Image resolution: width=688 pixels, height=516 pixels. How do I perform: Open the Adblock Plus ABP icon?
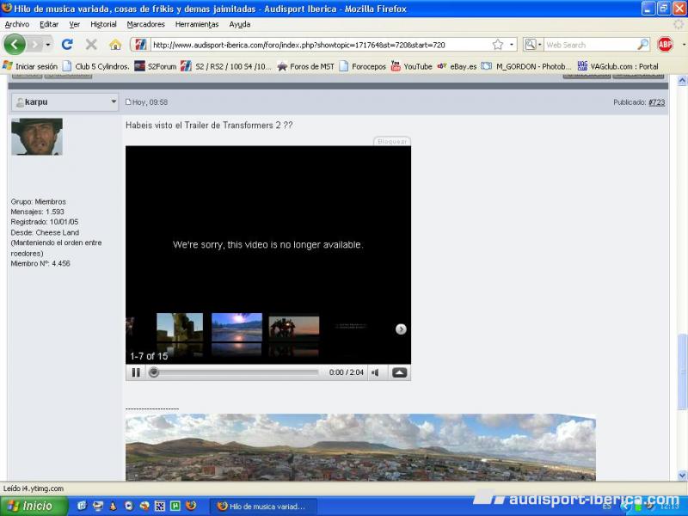click(x=665, y=44)
